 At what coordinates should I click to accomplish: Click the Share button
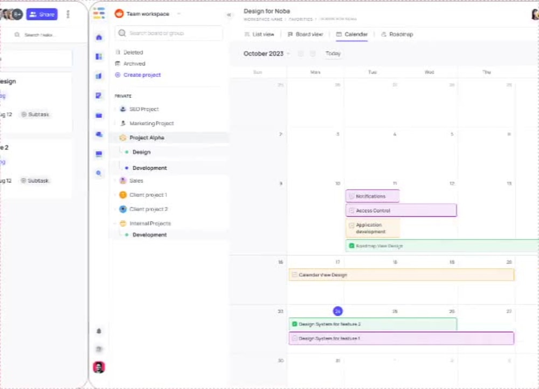(42, 14)
